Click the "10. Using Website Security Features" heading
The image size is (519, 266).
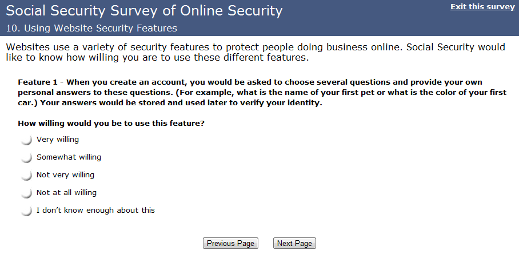(91, 28)
